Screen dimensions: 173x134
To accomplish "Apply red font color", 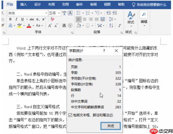I will tap(29, 26).
